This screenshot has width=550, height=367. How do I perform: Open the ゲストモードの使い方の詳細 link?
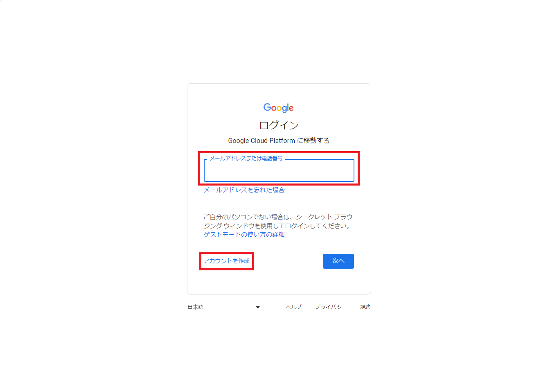pos(244,235)
